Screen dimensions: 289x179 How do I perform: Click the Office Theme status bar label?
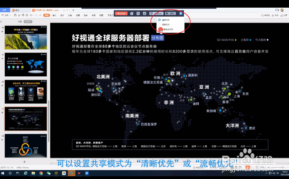pos(23,168)
